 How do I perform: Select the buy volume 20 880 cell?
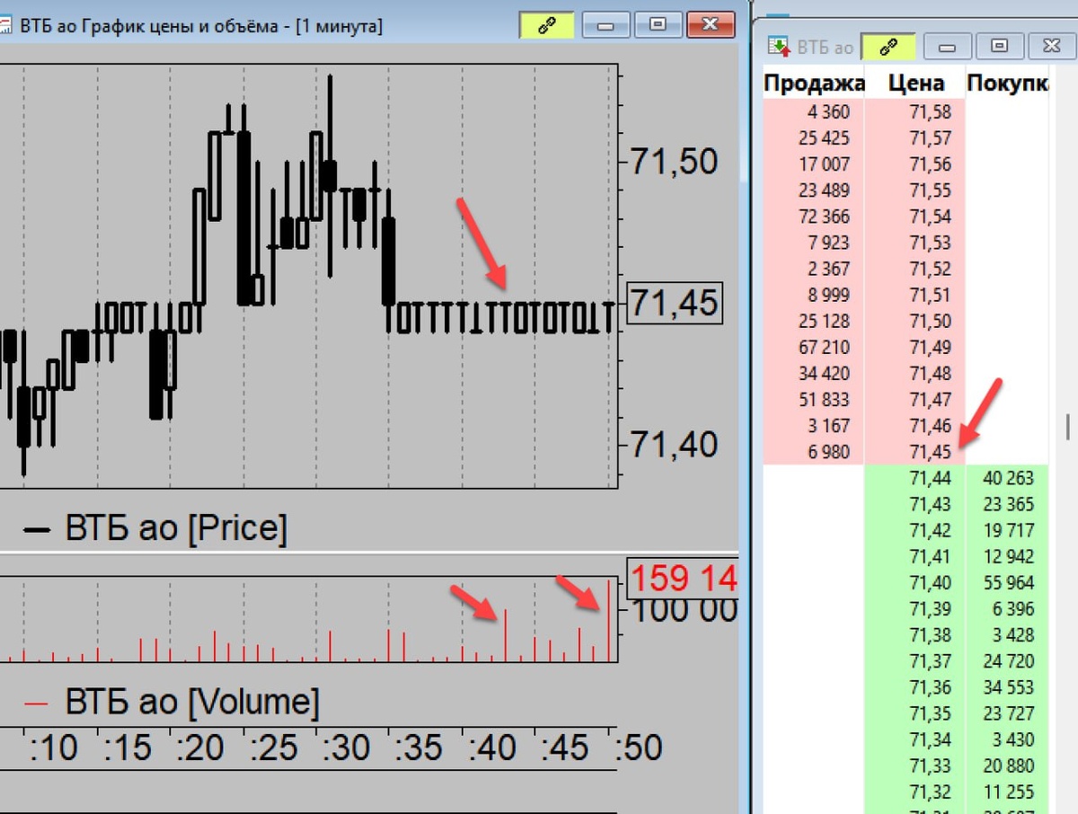[x=1008, y=765]
